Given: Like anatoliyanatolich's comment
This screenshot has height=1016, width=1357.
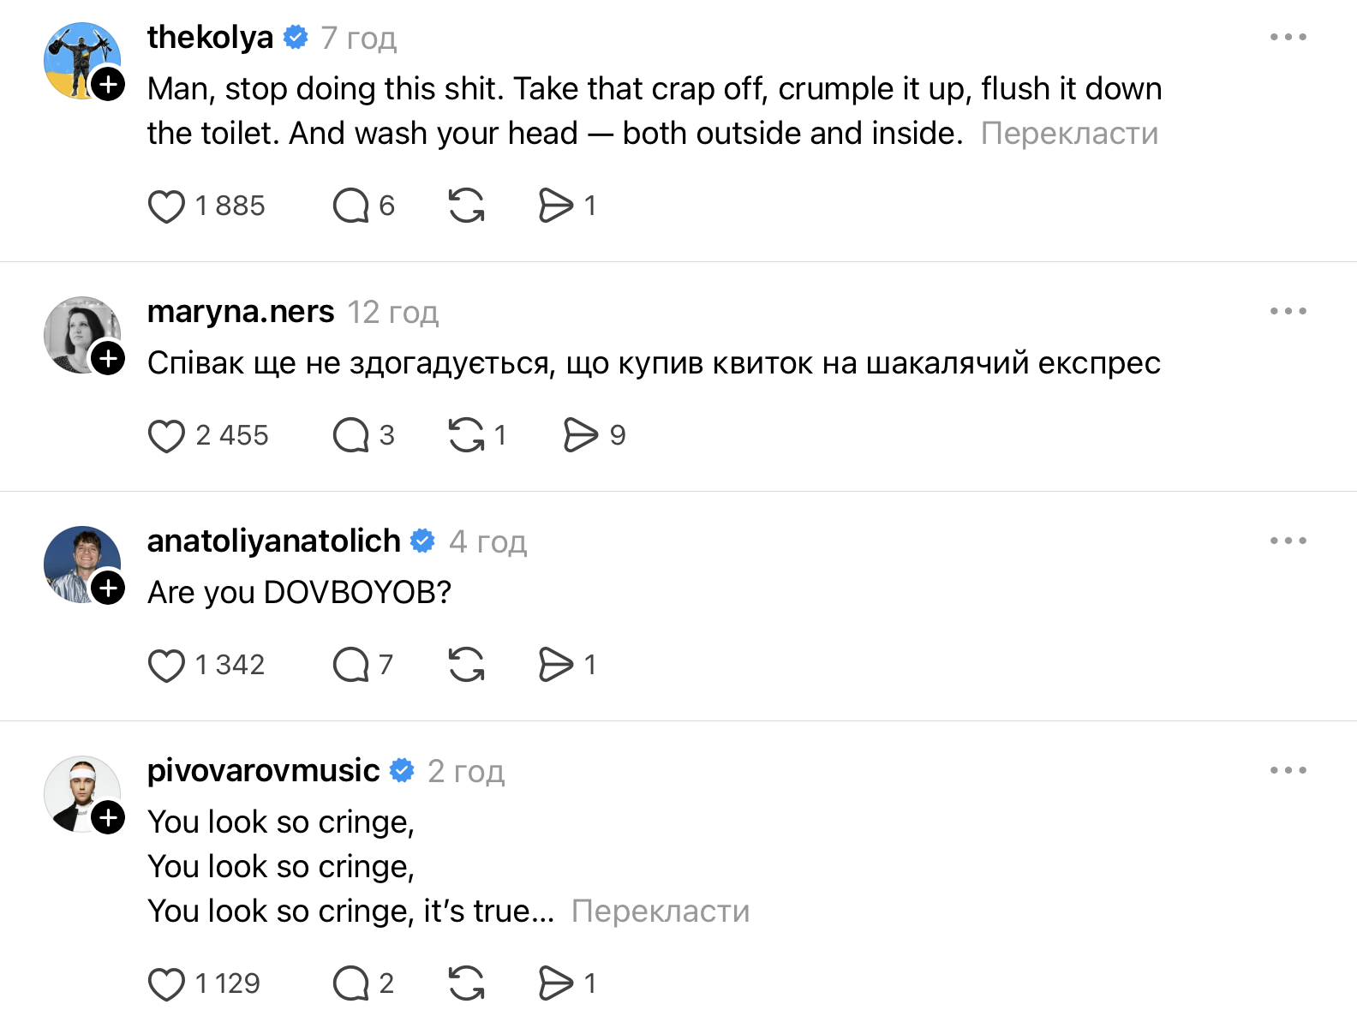Looking at the screenshot, I should pos(166,666).
